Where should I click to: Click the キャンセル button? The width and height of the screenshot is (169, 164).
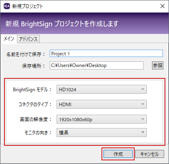click(150, 154)
